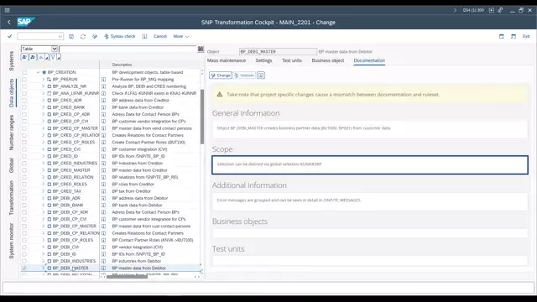The width and height of the screenshot is (537, 302).
Task: Switch to Business object tab
Action: (328, 60)
